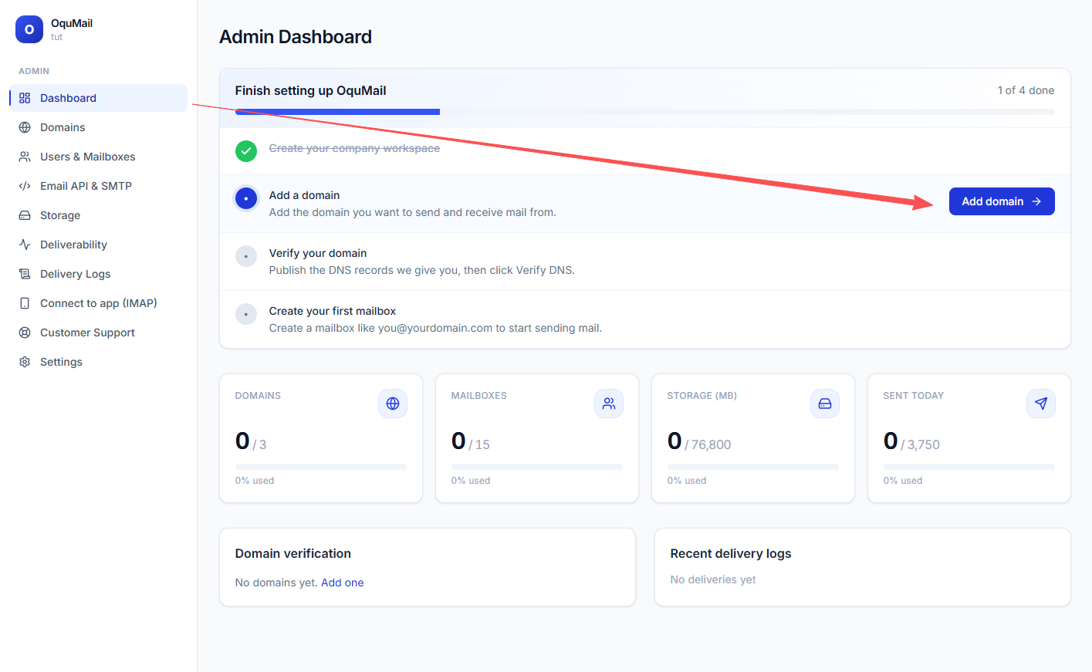Select the 'Create your first mailbox' step title
The width and height of the screenshot is (1092, 672).
tap(333, 311)
